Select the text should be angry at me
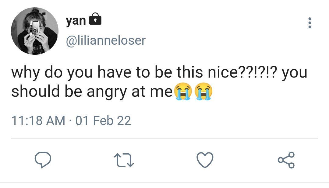This screenshot has height=188, width=329. [92, 92]
